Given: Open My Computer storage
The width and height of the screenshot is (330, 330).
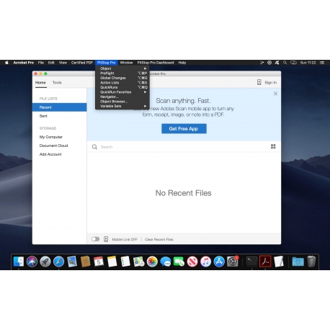Looking at the screenshot, I should [51, 137].
